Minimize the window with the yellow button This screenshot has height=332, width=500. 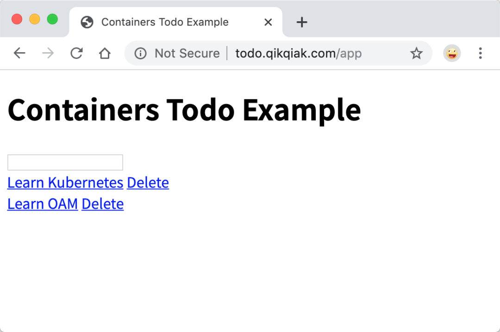click(34, 19)
